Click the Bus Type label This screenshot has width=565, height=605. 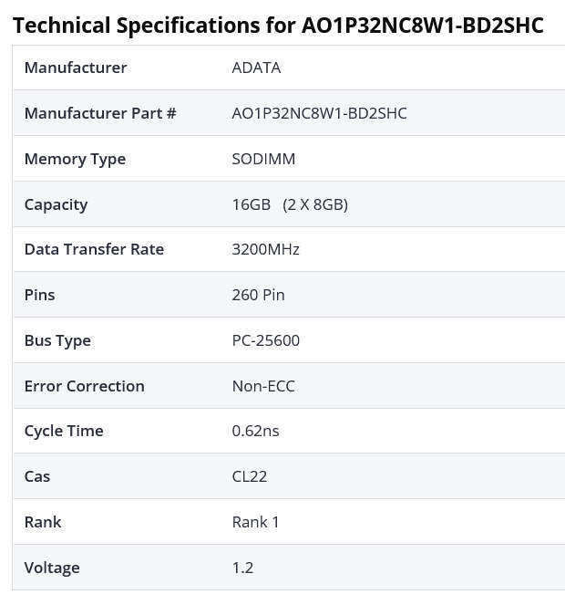[x=57, y=341]
